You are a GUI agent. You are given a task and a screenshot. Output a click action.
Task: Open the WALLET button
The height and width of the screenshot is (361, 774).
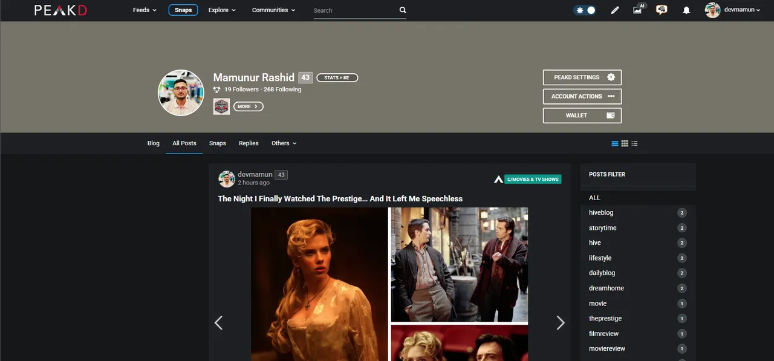tap(582, 115)
